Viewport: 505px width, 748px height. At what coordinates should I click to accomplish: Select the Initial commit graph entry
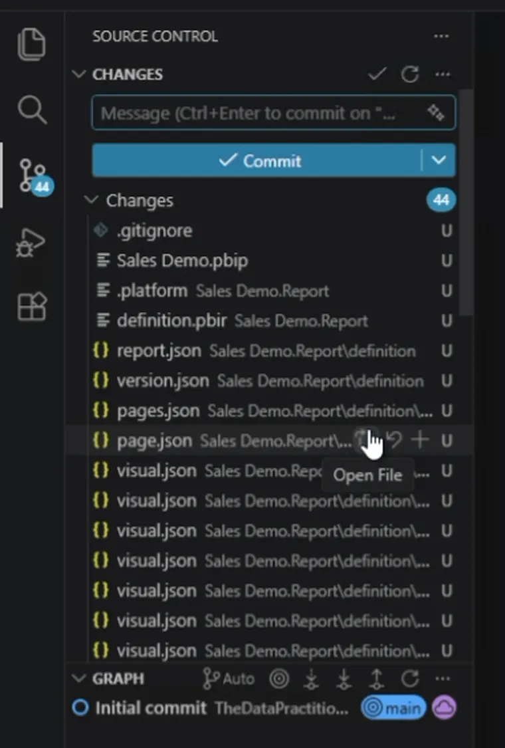click(270, 708)
